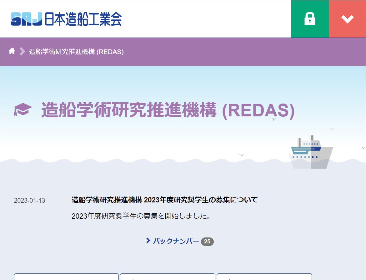Expand the red chevron-down menu button

pos(347,19)
